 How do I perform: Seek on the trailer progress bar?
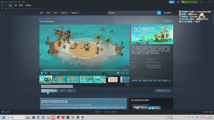(85, 70)
